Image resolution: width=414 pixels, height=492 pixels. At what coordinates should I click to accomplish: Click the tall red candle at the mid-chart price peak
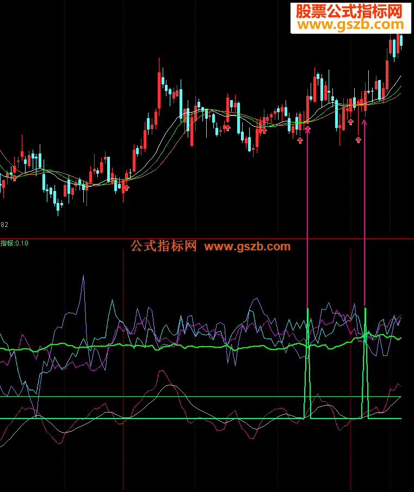point(159,83)
